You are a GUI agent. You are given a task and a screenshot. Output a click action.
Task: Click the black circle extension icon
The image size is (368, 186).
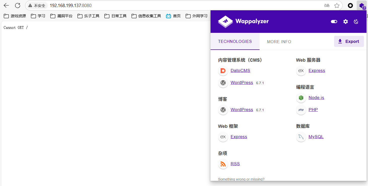point(350,6)
